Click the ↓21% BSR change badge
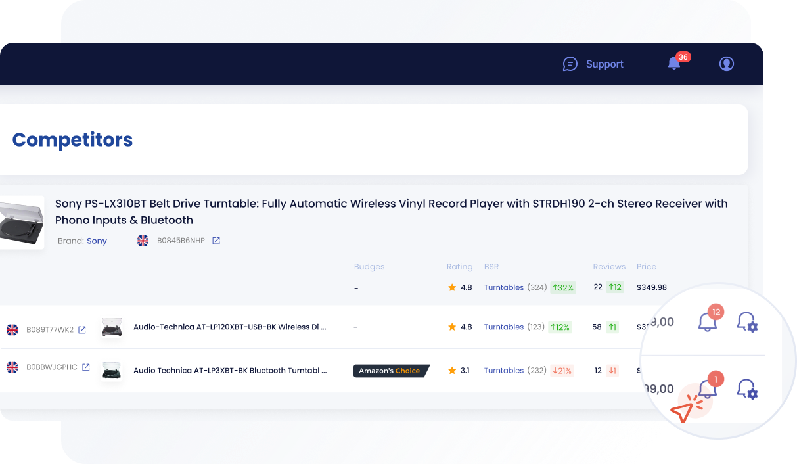This screenshot has height=464, width=797. pos(562,371)
